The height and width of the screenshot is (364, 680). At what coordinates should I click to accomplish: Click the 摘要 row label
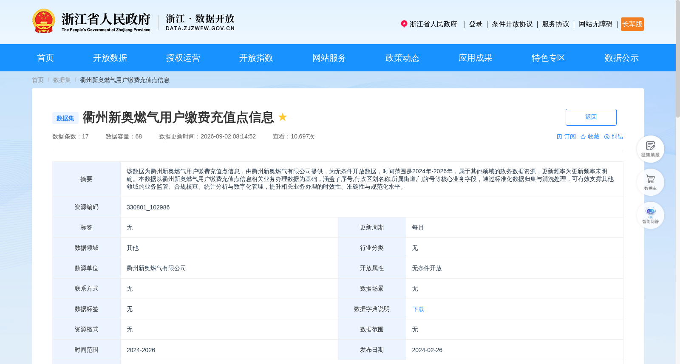(x=86, y=179)
